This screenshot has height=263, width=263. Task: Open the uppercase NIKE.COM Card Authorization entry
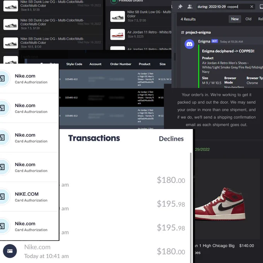click(x=29, y=197)
